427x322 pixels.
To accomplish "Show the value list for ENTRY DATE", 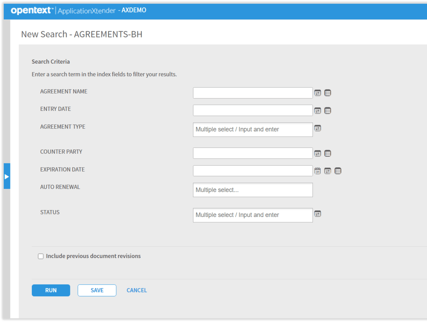I will coord(327,111).
